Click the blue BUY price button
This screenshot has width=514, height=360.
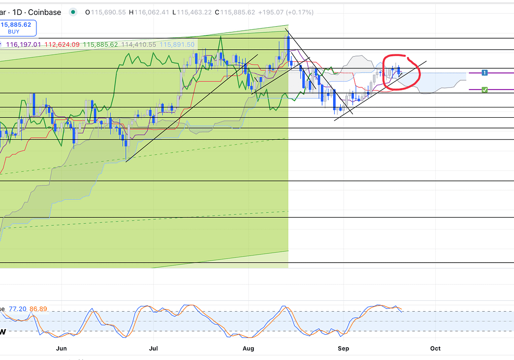pos(17,28)
